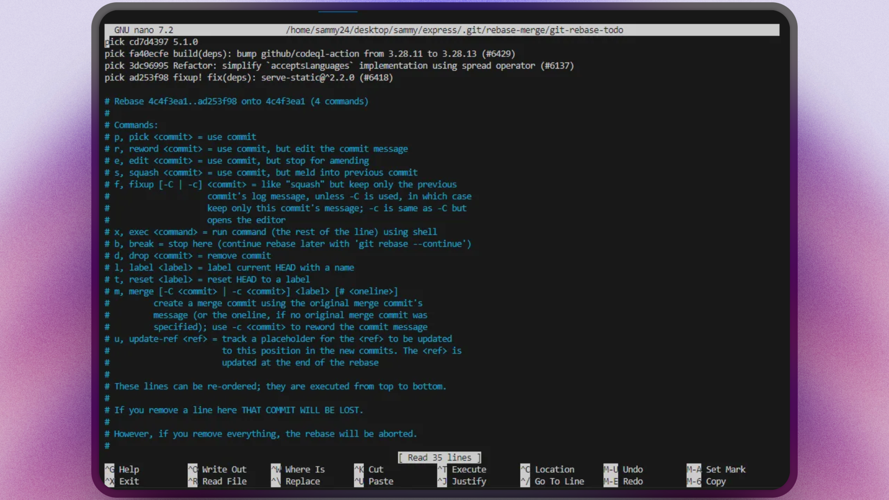Click the 's, squash <commit>' help line
This screenshot has width=889, height=500.
point(261,173)
